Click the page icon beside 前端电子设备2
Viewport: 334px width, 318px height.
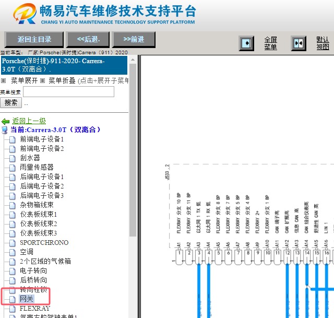point(13,149)
